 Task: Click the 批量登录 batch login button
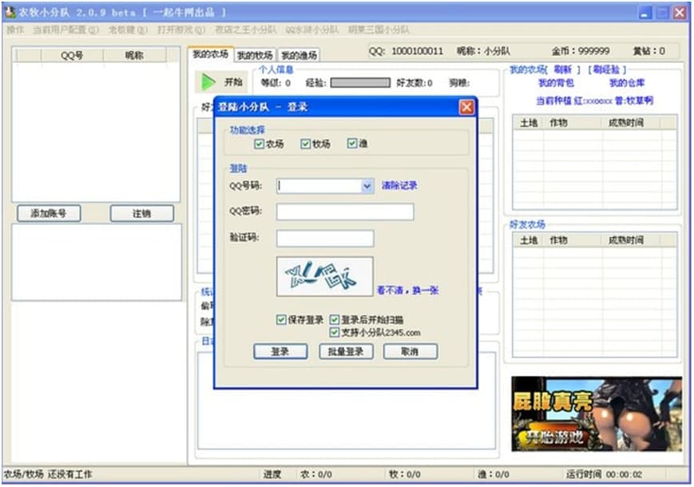click(x=346, y=351)
